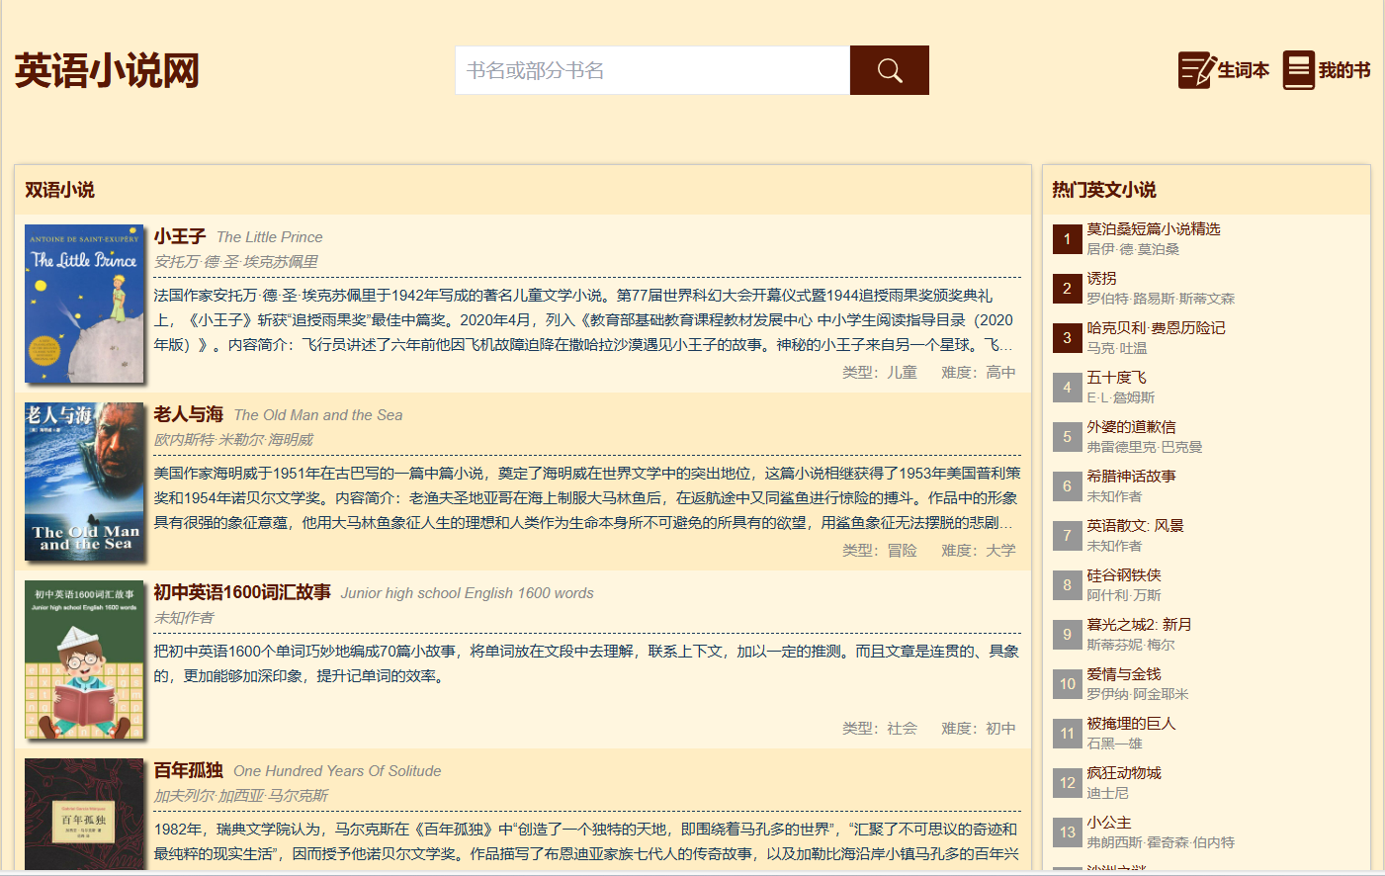Open ranked book 暮光之城2: 新月
This screenshot has height=876, width=1385.
[x=1139, y=624]
